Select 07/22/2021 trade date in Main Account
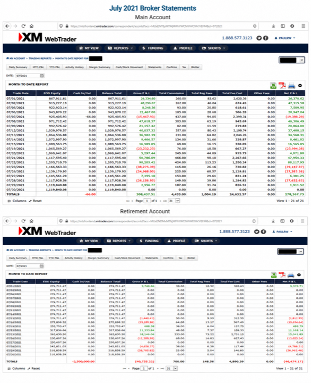Viewport: 311px width, 383px height. 15,162
